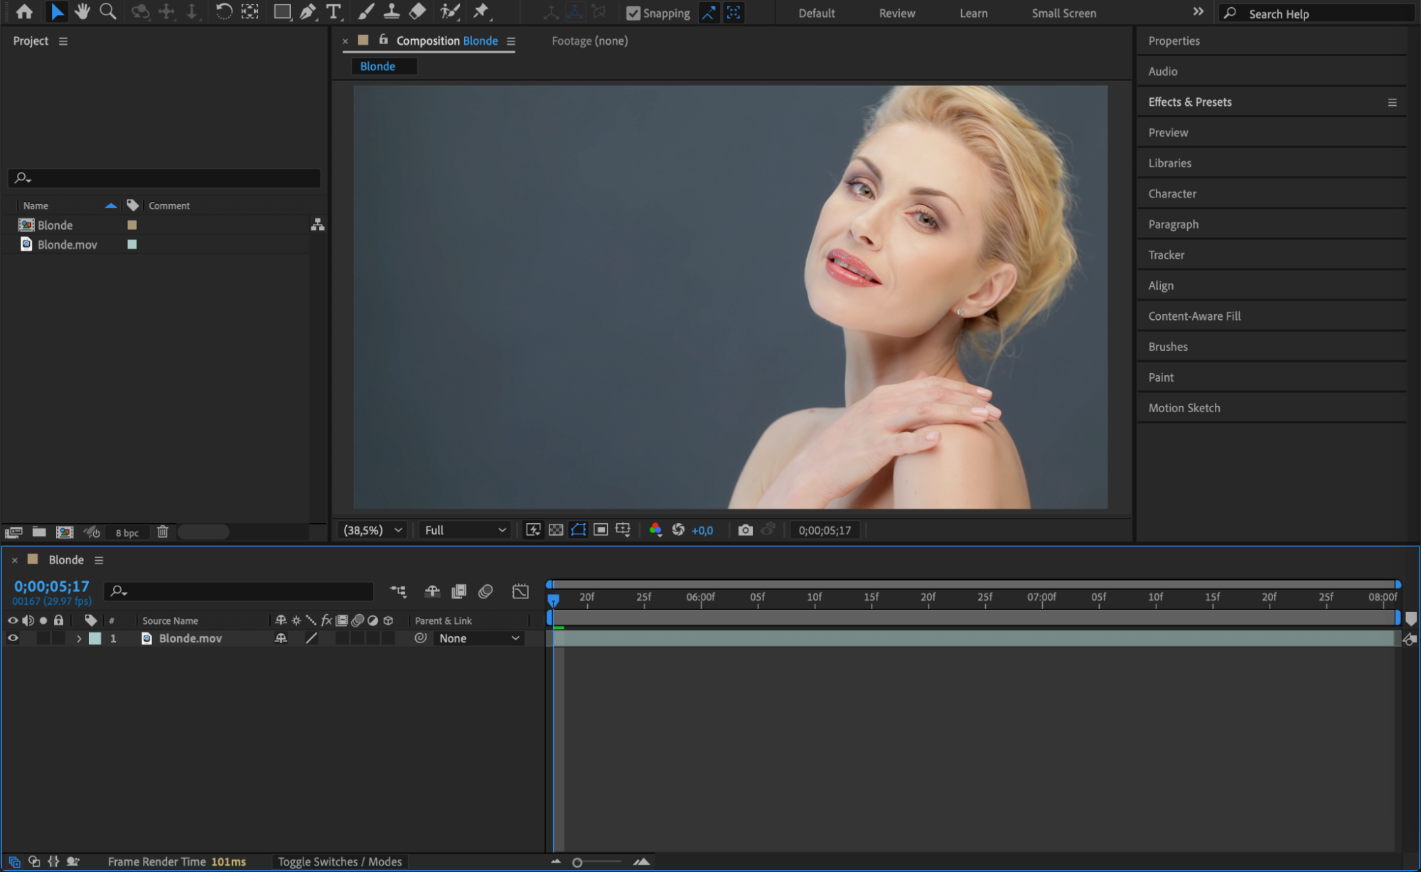Open the Effects & Presets panel
The image size is (1421, 872).
point(1189,102)
